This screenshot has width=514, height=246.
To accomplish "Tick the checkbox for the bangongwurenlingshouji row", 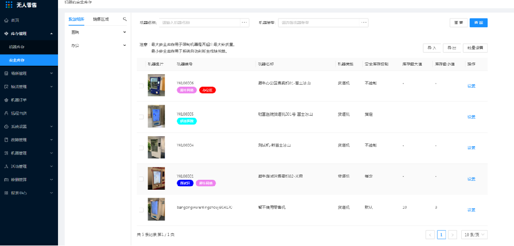I will [x=141, y=210].
